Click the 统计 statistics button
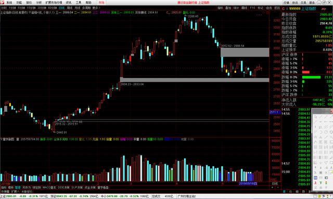The width and height of the screenshot is (333, 199). [x=236, y=8]
